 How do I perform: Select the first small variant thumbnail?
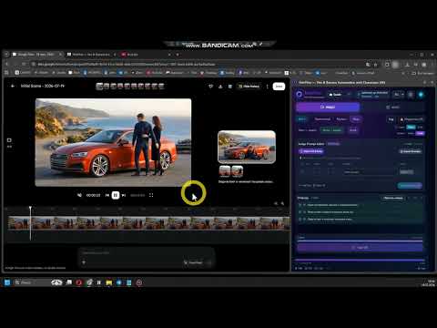225,171
